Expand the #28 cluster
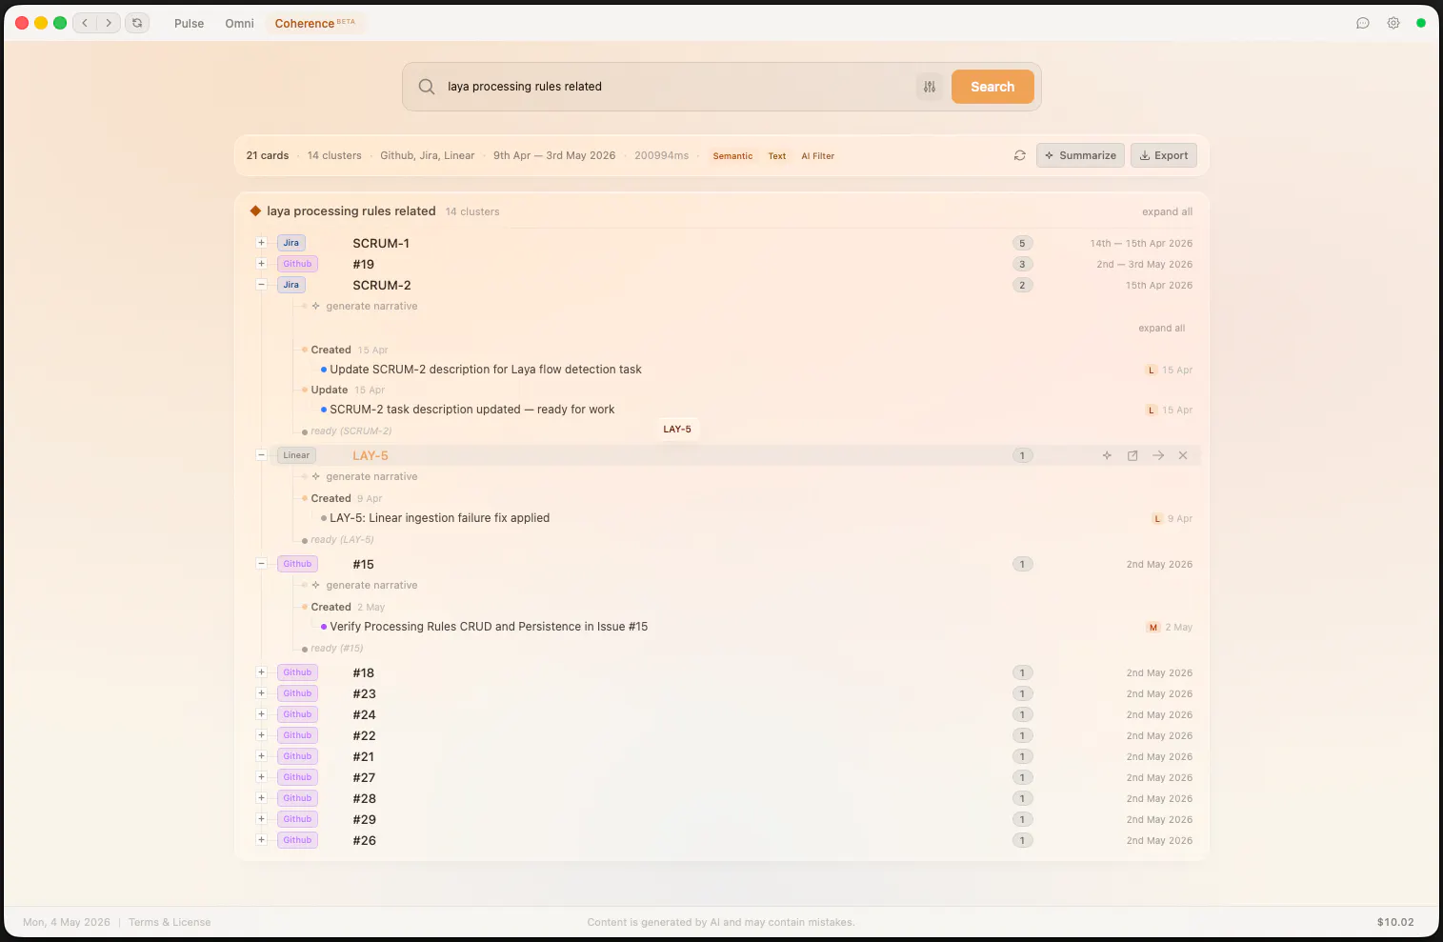The image size is (1443, 942). 261,798
